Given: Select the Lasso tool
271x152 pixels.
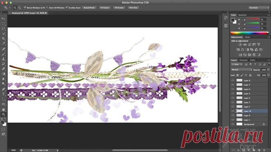Looking at the screenshot, I should tap(3, 29).
